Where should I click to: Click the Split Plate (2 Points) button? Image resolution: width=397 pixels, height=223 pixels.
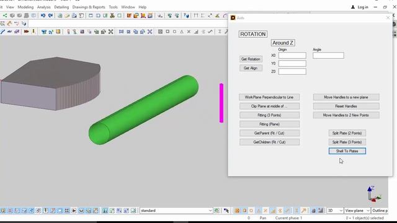[x=347, y=133]
